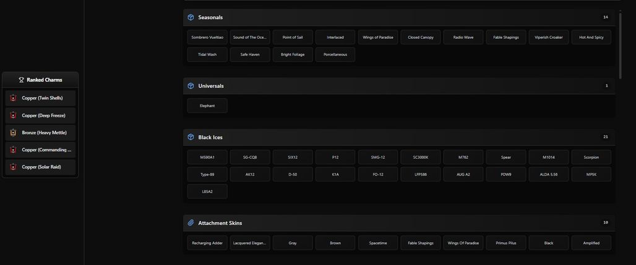The width and height of the screenshot is (636, 265).
Task: Select the Type-89 Black Ice
Action: (207, 174)
